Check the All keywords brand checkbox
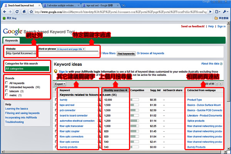Viewport: 231px width, 154px height. pyautogui.click(x=7, y=83)
